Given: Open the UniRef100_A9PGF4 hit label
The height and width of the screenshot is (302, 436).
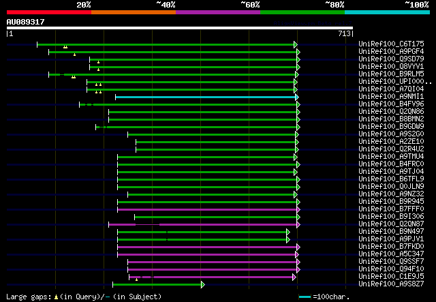Looking at the screenshot, I should point(391,51).
